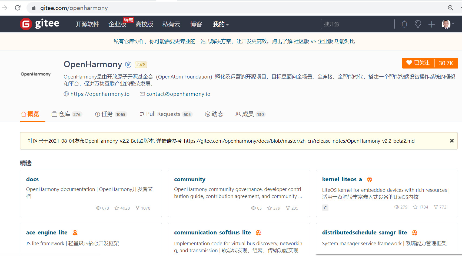The image size is (462, 256).
Task: Click the enterprise badge next to OpenHarmony
Action: (128, 65)
